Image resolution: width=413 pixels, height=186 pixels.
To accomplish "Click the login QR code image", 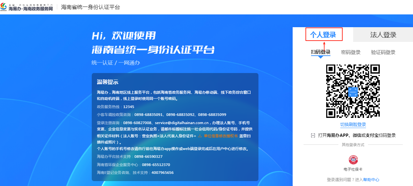I will (x=353, y=91).
